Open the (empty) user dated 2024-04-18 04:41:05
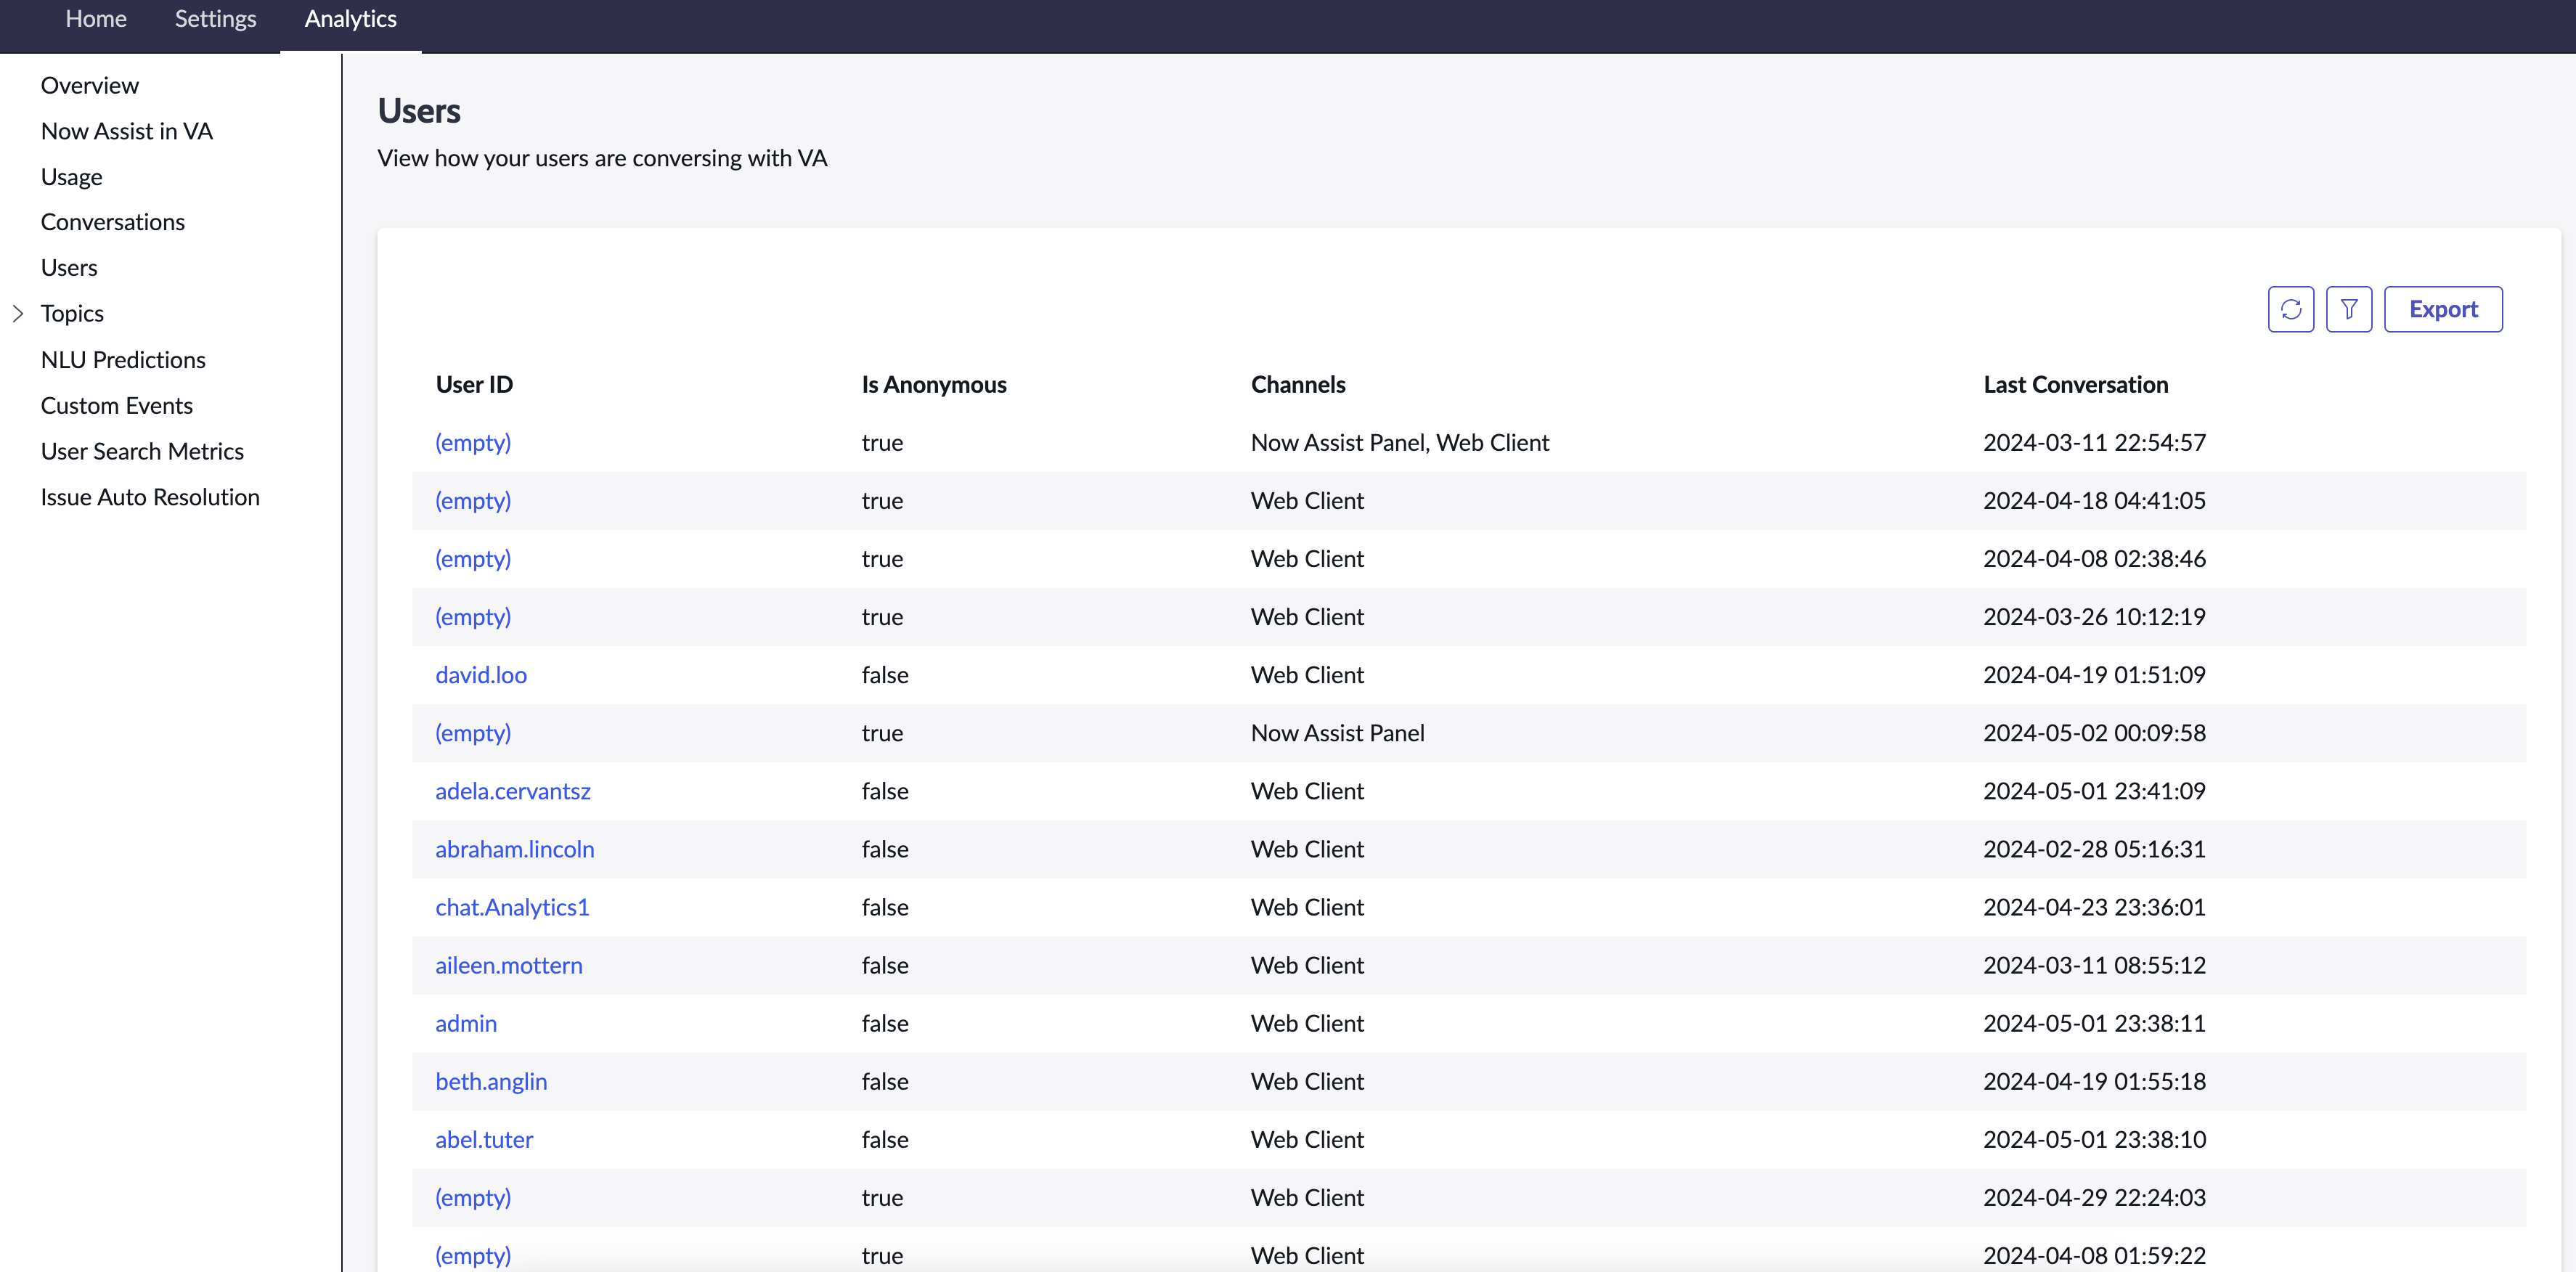Viewport: 2576px width, 1272px height. 473,501
